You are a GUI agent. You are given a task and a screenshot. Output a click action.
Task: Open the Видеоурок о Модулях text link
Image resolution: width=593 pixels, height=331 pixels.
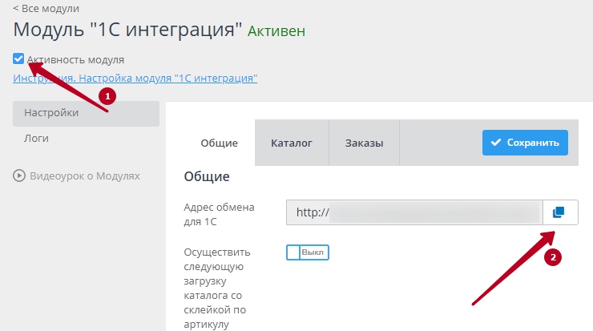click(x=84, y=176)
